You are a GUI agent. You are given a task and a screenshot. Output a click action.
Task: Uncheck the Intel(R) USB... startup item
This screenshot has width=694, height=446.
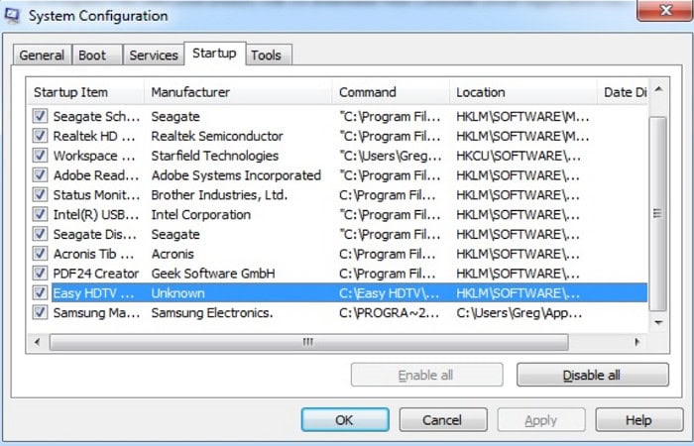pyautogui.click(x=40, y=215)
